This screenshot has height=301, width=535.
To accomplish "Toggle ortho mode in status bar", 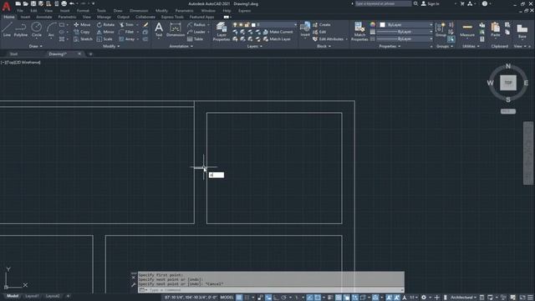I will [276, 298].
